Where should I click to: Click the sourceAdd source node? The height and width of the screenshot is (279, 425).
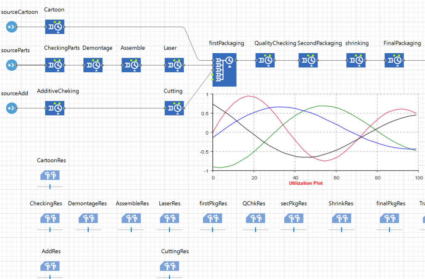click(x=11, y=108)
